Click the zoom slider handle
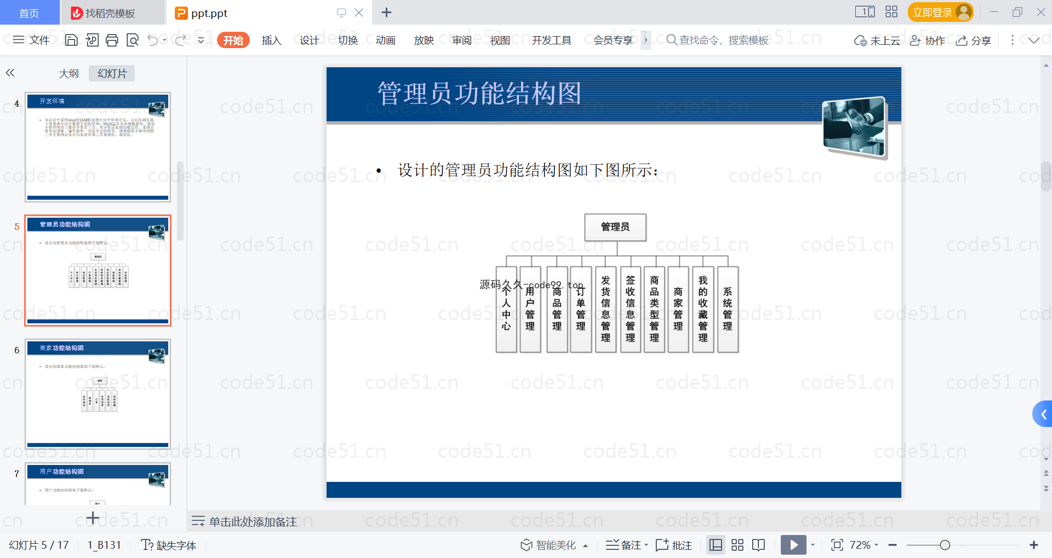The height and width of the screenshot is (558, 1052). (945, 545)
